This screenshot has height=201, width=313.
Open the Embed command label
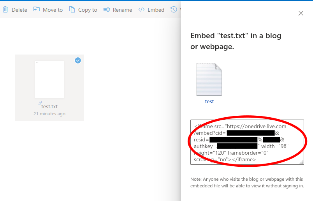(156, 10)
